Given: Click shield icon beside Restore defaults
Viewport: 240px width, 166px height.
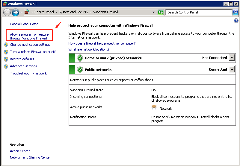Looking at the screenshot, I should (x=6, y=59).
